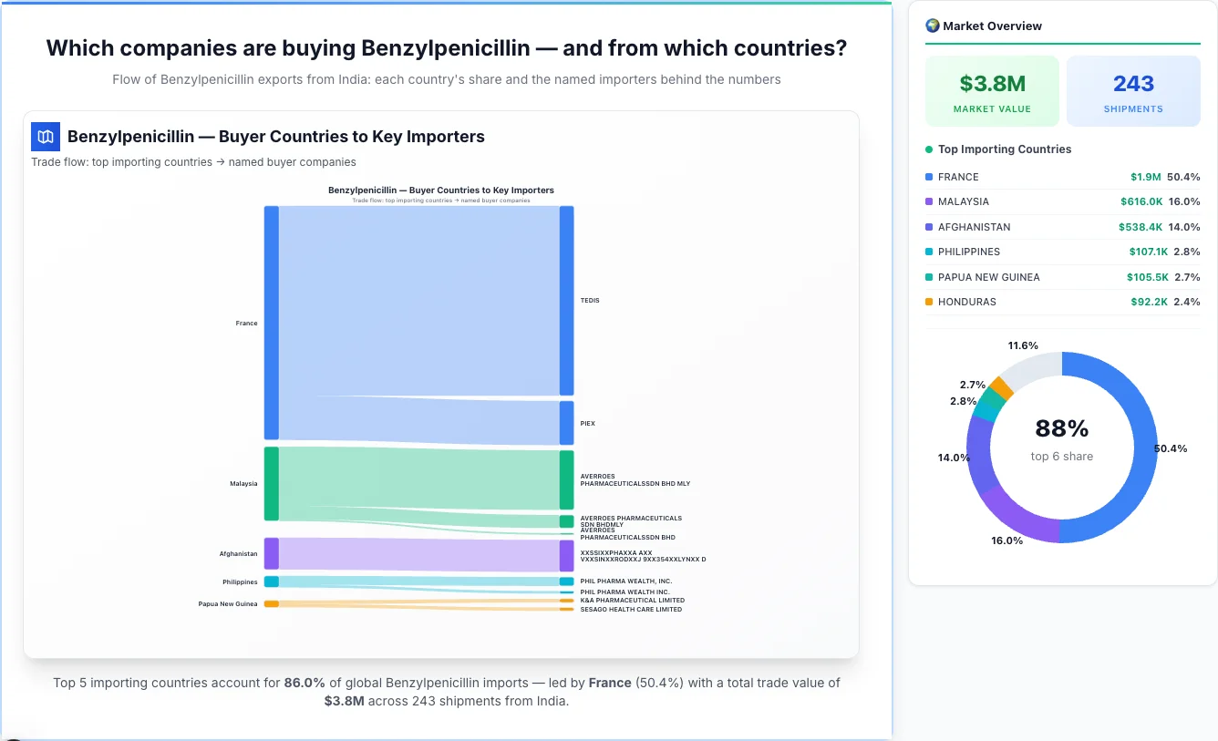Screen dimensions: 1218x741
Task: Select the orange HONDURAS legend marker
Action: point(929,302)
